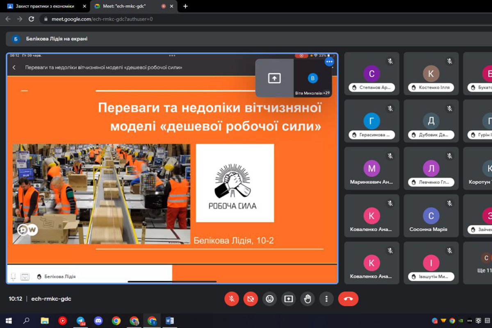Go back in browser history

tap(8, 19)
